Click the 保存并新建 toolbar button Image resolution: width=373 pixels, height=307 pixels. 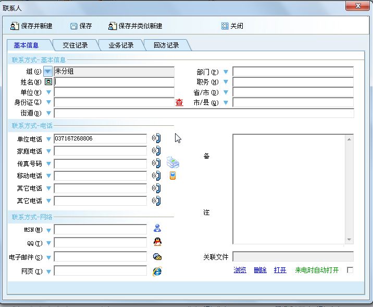pos(31,26)
